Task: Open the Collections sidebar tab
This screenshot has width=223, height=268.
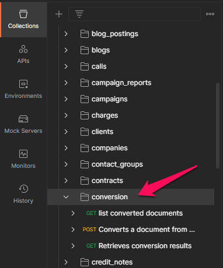Action: (23, 20)
